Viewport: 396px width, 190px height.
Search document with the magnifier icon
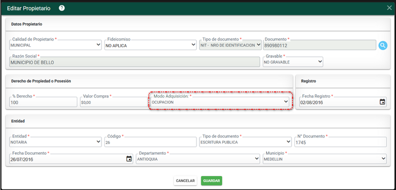tap(383, 46)
